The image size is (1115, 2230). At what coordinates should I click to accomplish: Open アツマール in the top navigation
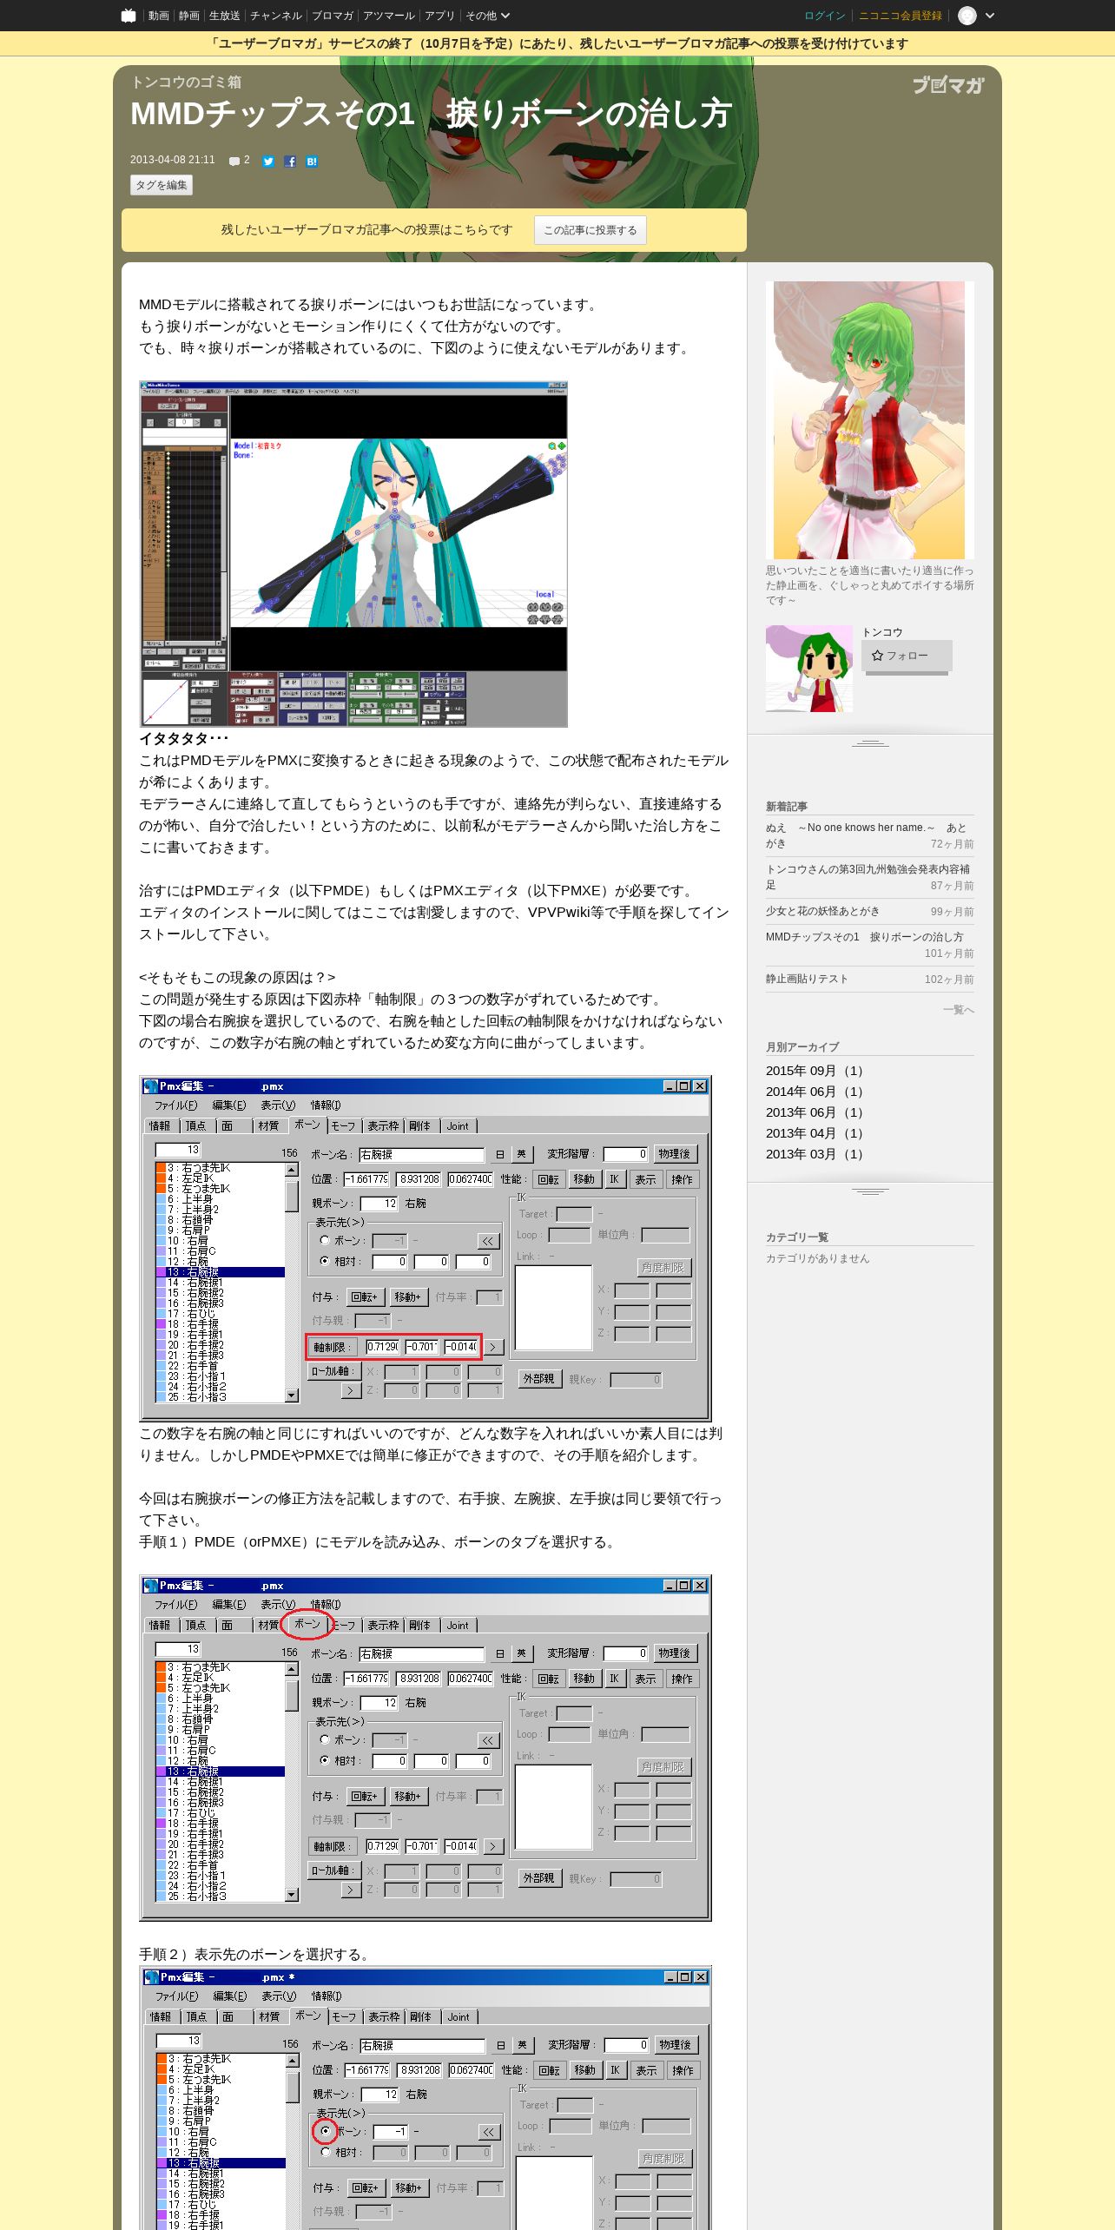pyautogui.click(x=388, y=16)
